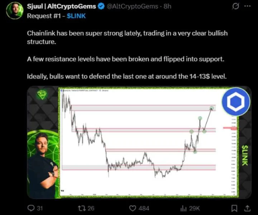Open Sjuul's profile avatar picture
Viewport: 258px width, 215px height.
(x=15, y=11)
